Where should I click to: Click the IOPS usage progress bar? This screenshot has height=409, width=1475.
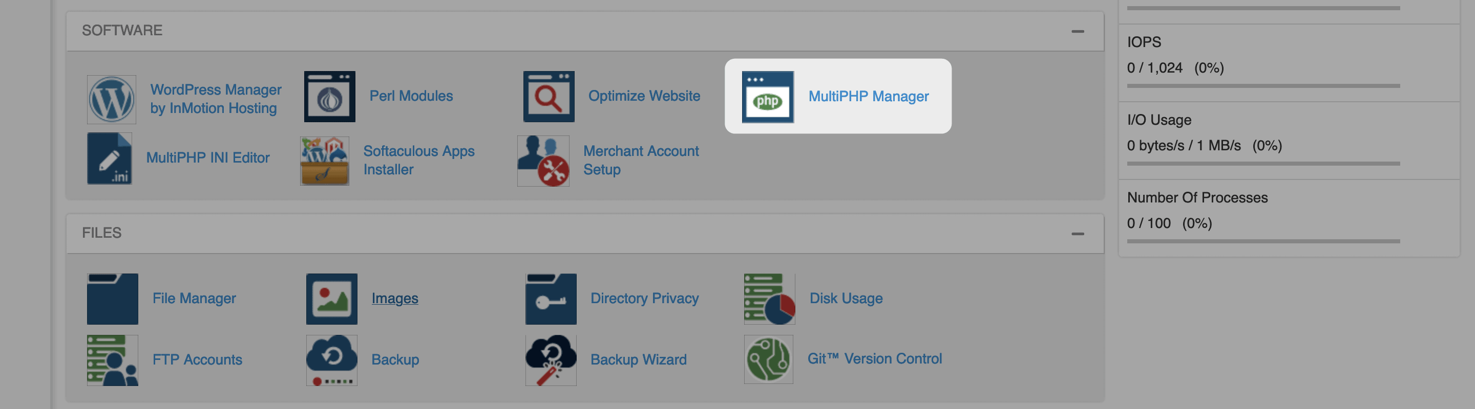[1263, 86]
